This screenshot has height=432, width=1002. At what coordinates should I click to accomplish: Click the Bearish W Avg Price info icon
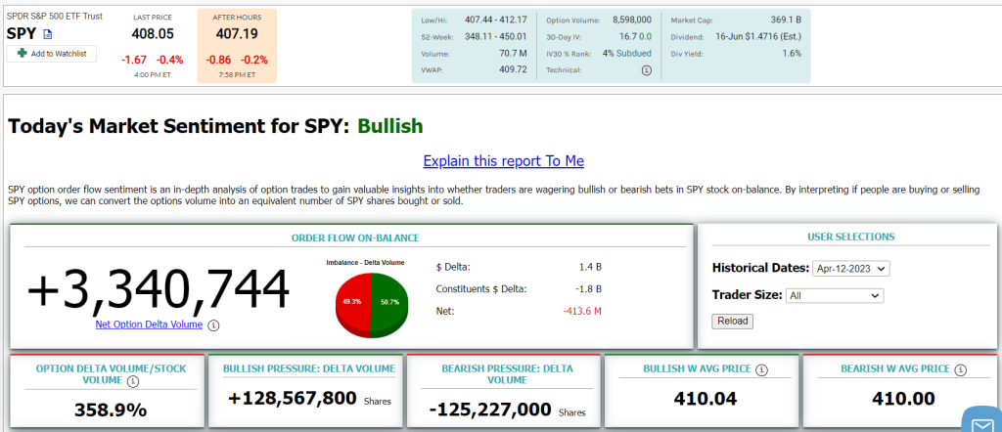(x=962, y=369)
